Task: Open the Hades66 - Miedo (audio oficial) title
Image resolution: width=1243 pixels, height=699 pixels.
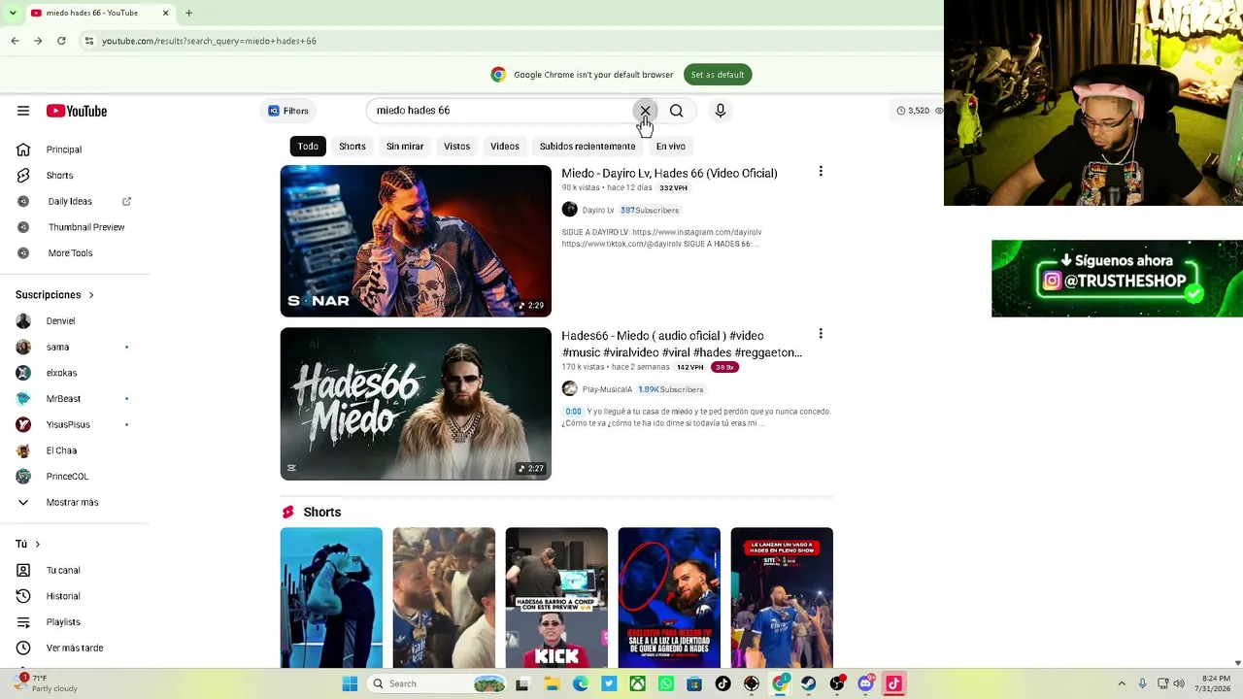Action: coord(682,344)
